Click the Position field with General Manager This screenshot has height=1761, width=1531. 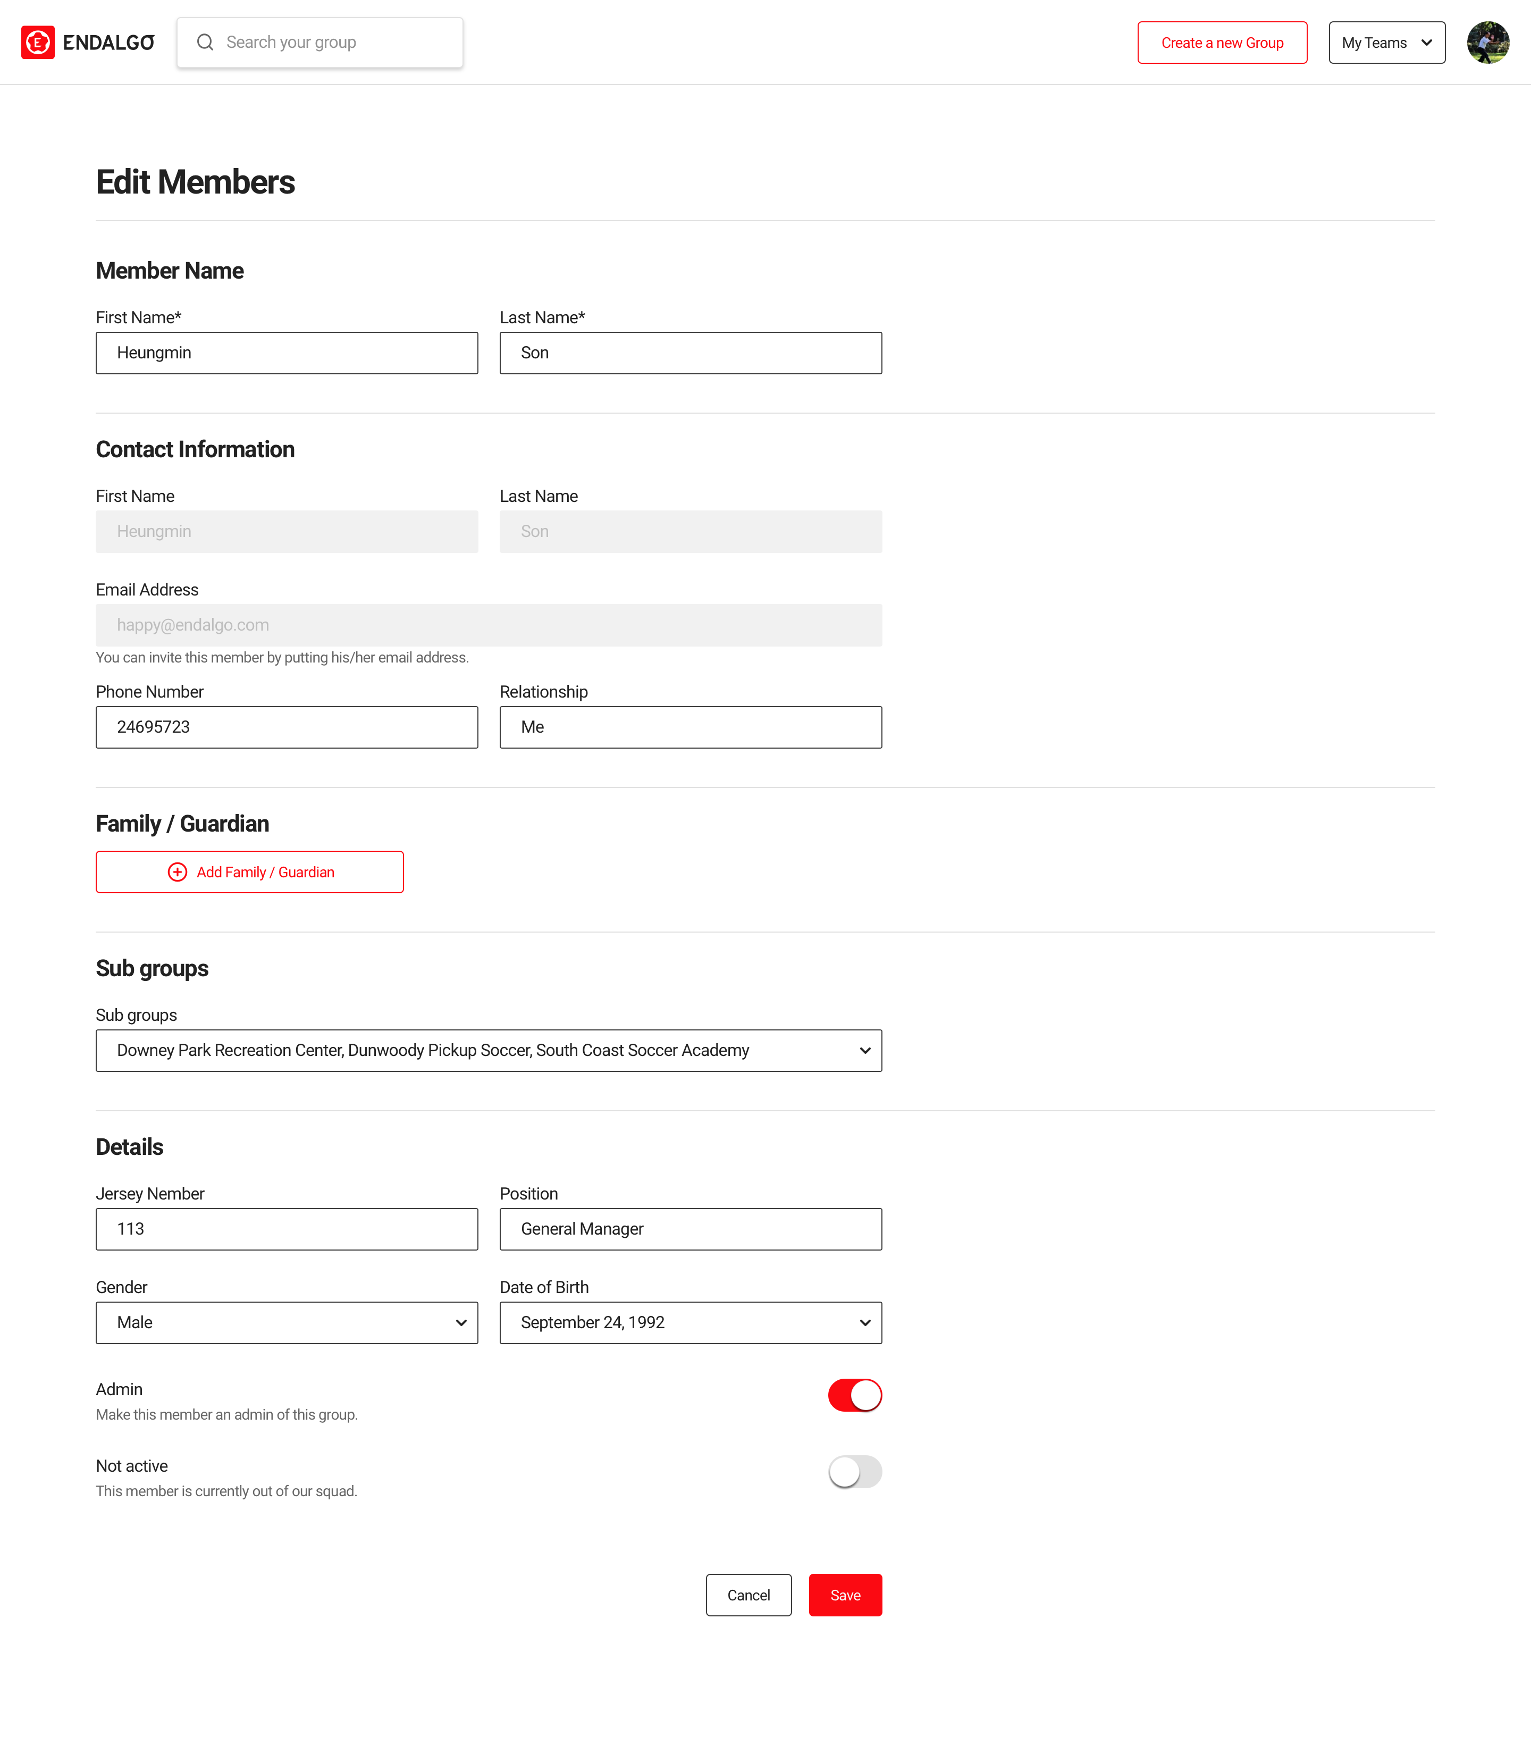pyautogui.click(x=691, y=1229)
